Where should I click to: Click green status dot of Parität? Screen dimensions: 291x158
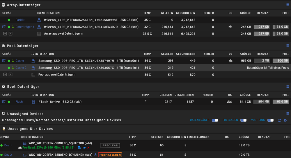click(x=9, y=20)
